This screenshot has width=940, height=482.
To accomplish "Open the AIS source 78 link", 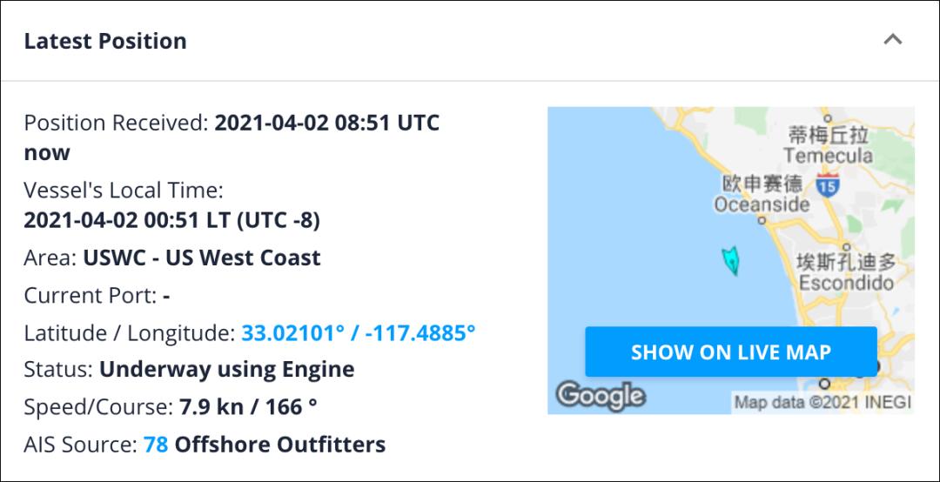I will pos(156,445).
